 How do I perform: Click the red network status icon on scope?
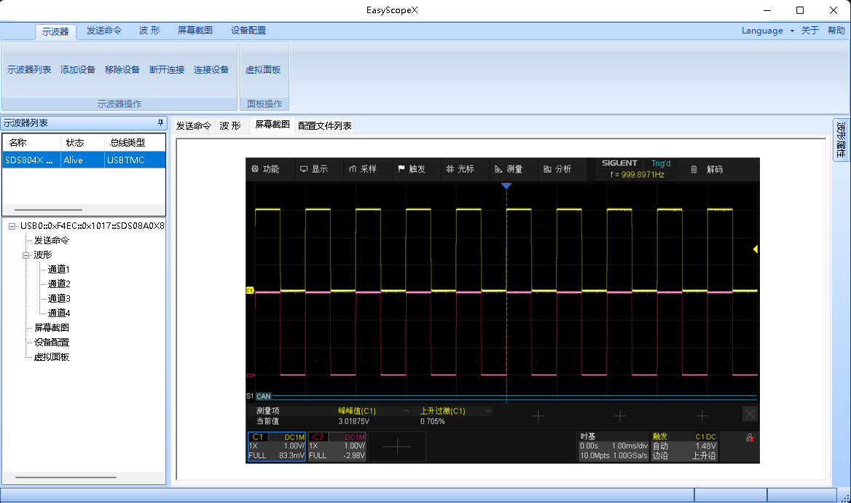[x=750, y=438]
